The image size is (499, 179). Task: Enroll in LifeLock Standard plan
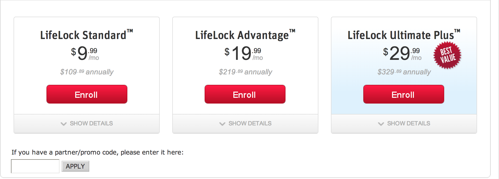tap(86, 94)
